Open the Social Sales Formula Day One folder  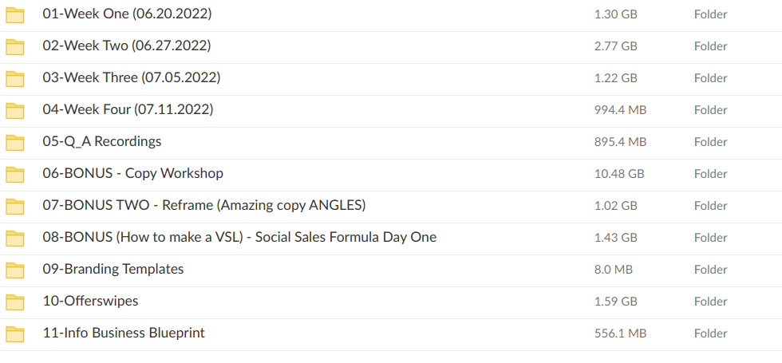pos(239,237)
